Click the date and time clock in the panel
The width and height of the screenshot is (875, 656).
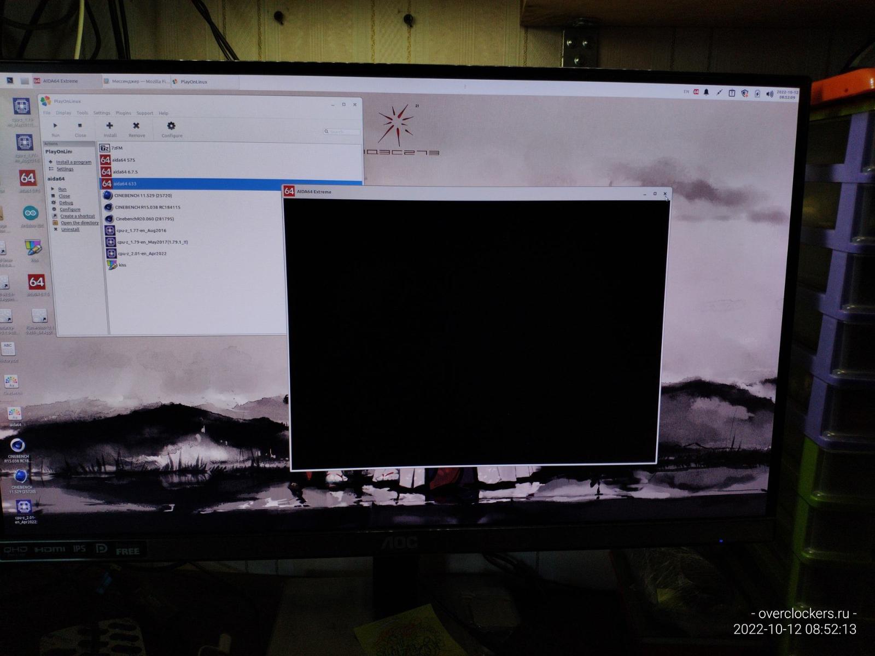tap(787, 94)
